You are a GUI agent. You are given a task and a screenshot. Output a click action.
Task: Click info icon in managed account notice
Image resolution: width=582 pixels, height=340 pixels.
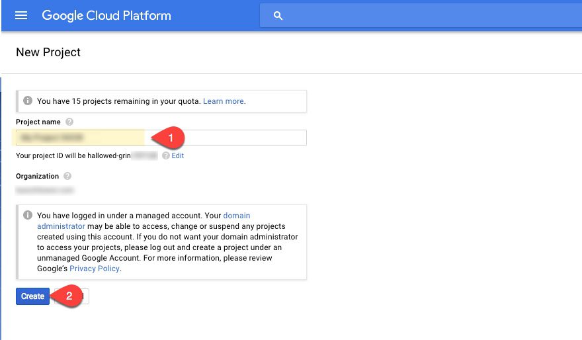pos(28,216)
